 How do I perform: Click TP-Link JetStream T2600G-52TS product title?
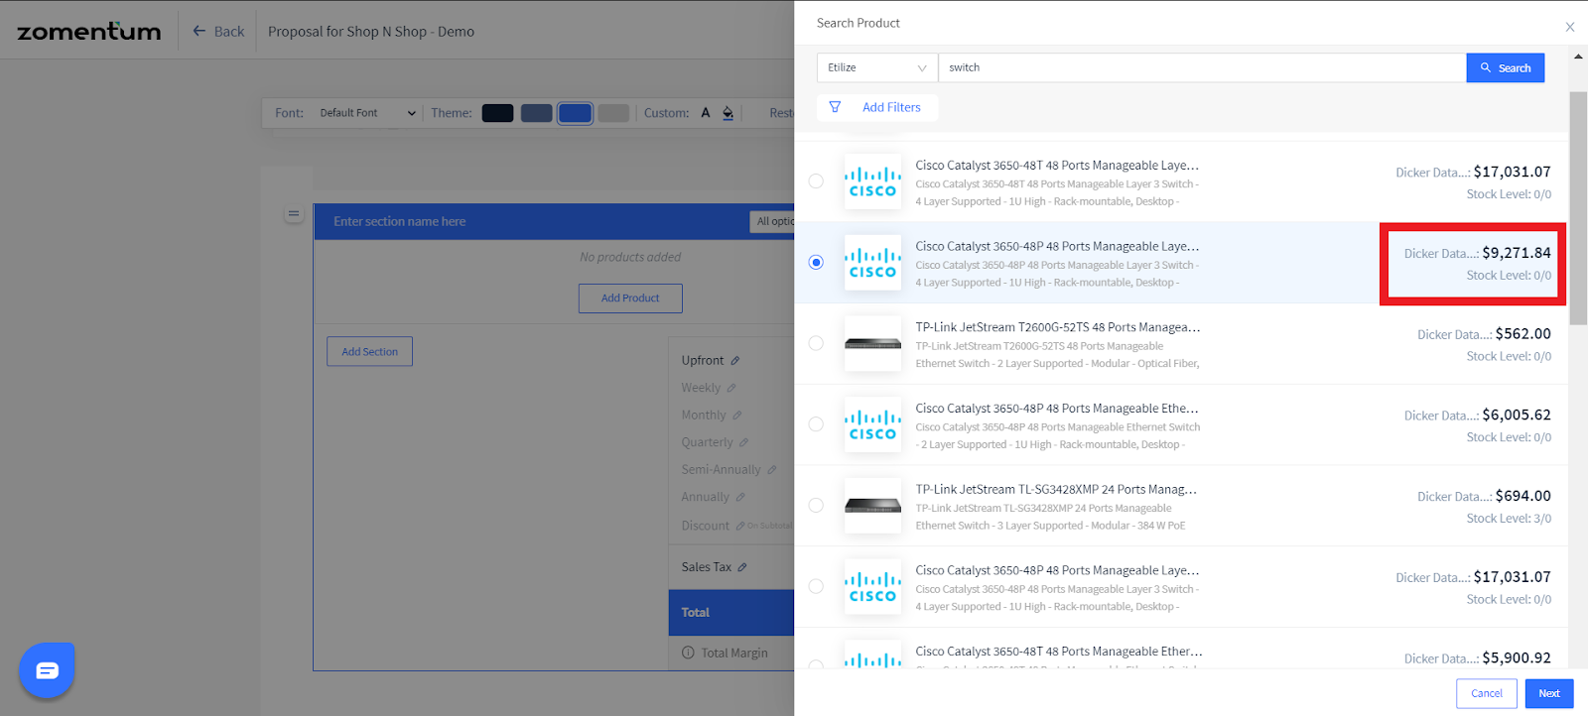(x=1058, y=327)
